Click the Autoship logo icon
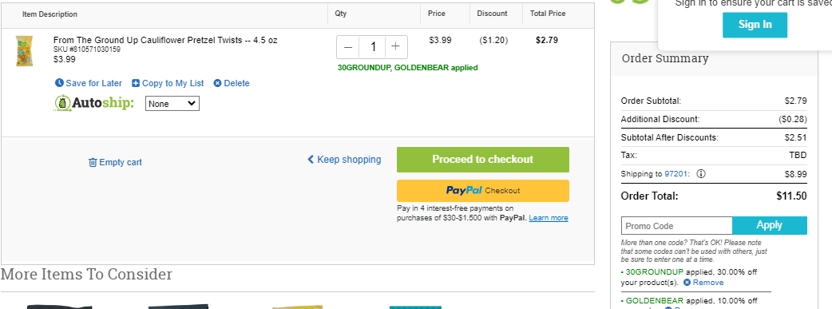This screenshot has width=832, height=309. coord(62,103)
